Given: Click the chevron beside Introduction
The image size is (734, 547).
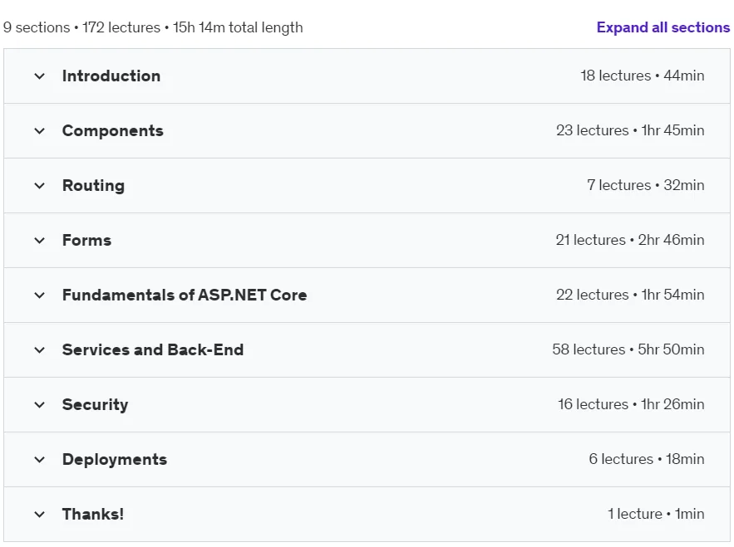Looking at the screenshot, I should (40, 76).
